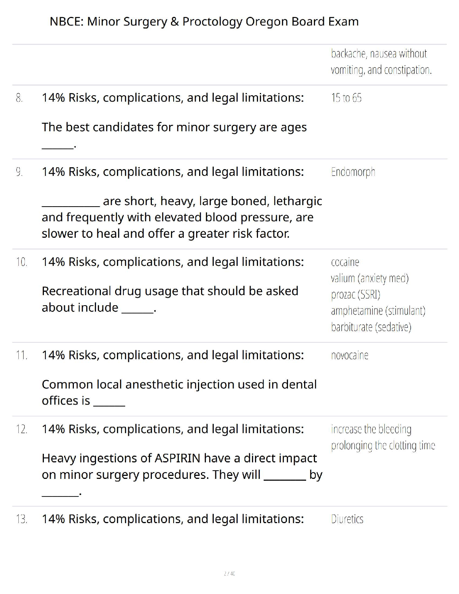Select the 'Diuretics' answer text
The width and height of the screenshot is (459, 594).
point(347,519)
